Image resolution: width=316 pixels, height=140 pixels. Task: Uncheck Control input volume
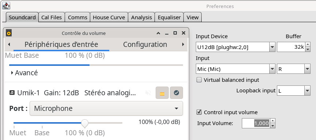pos(199,112)
